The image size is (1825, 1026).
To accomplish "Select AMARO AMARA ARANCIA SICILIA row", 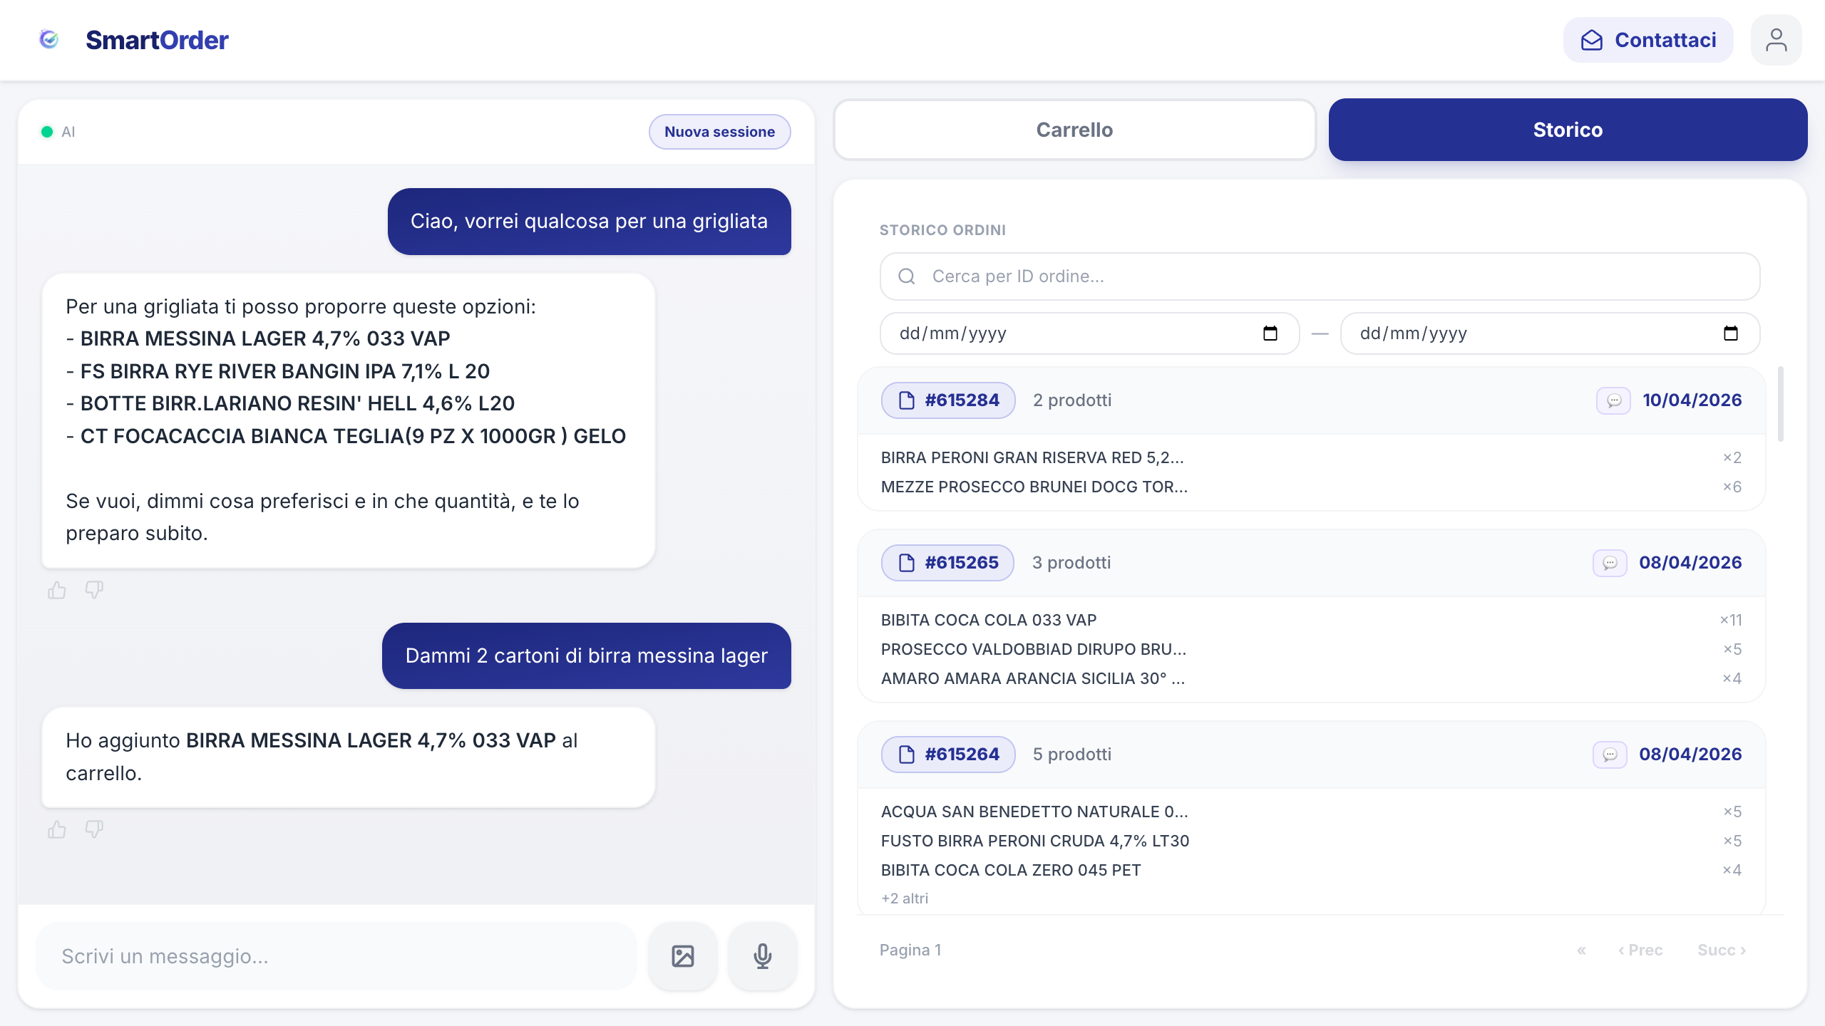I will 1311,678.
